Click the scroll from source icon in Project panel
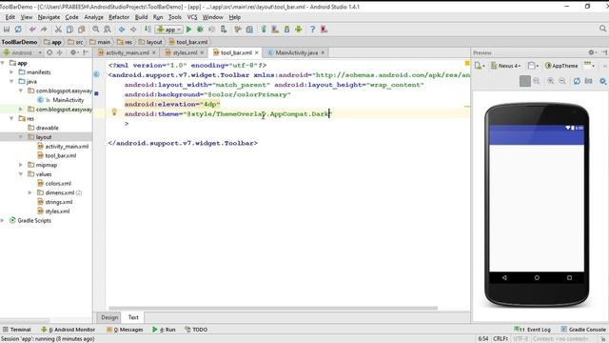This screenshot has width=609, height=343. point(49,52)
